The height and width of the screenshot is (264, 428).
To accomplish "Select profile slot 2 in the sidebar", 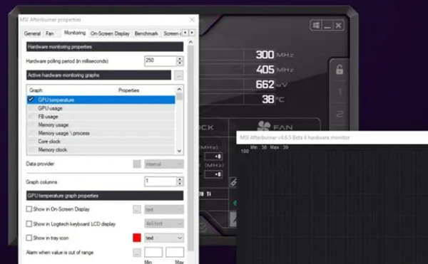I will [x=340, y=114].
